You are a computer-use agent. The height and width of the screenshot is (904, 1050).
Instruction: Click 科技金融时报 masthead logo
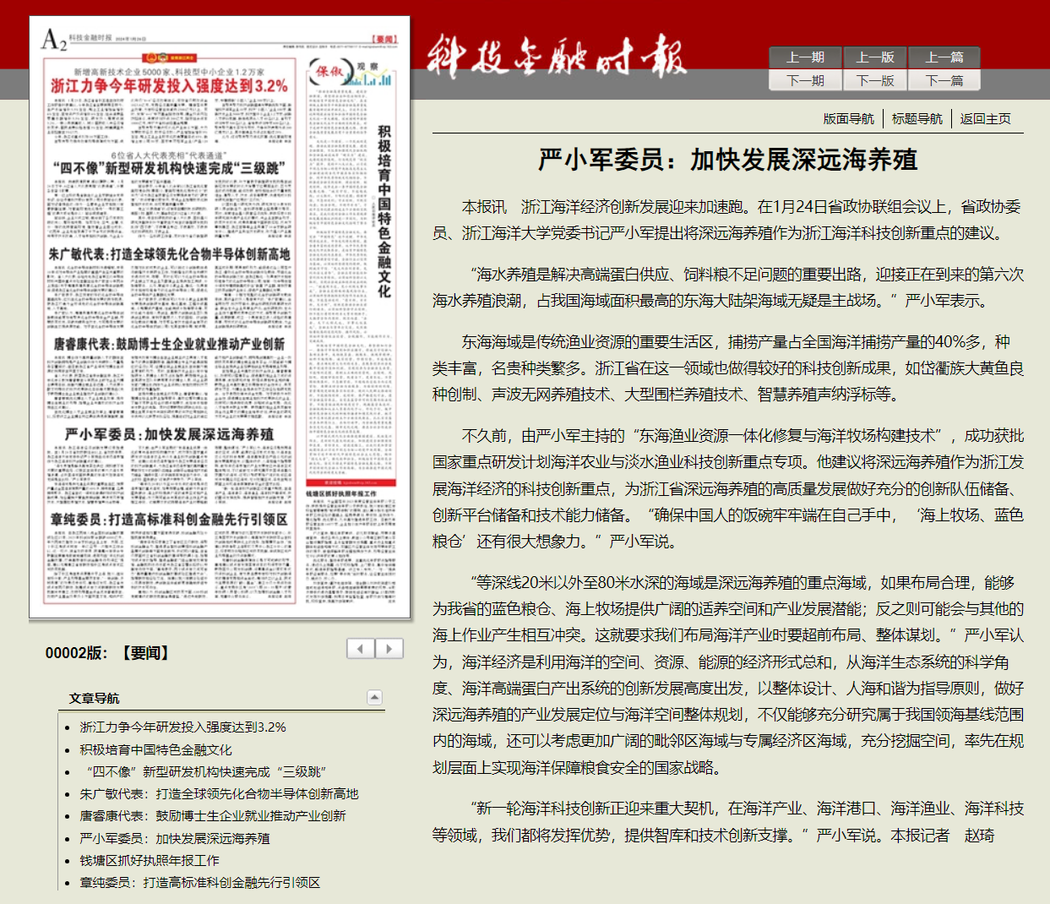click(556, 56)
